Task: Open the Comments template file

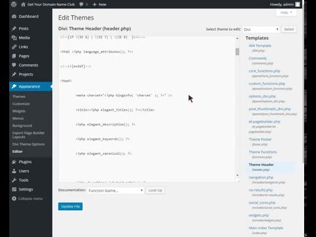Action: tap(257, 58)
